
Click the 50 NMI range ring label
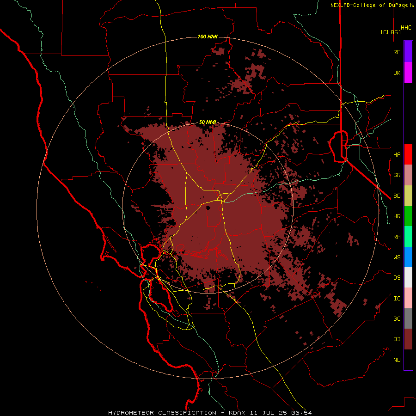(208, 122)
